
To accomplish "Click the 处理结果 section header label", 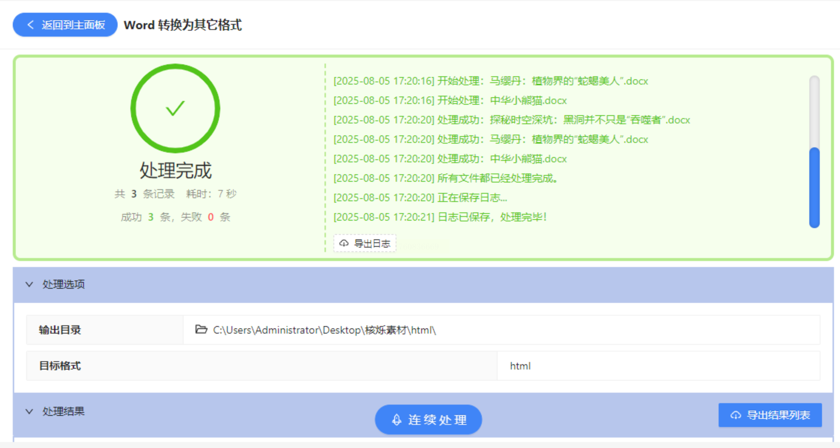I will point(63,411).
